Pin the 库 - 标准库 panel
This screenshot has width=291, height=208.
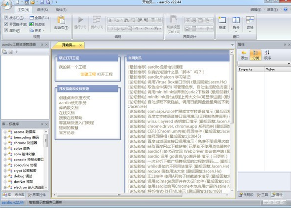tap(42, 124)
